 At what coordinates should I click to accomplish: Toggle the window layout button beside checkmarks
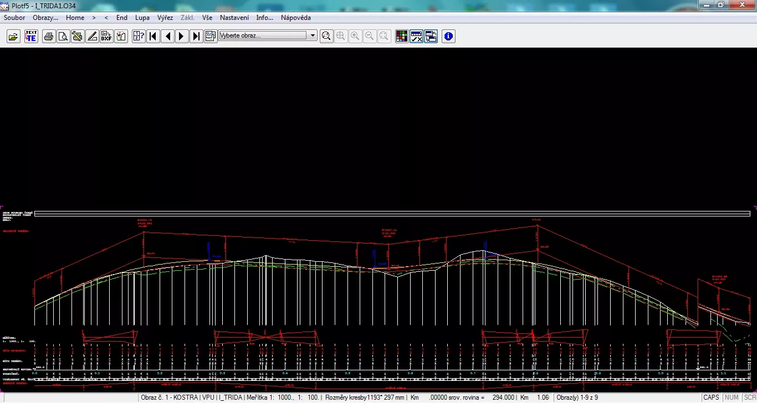click(x=431, y=37)
